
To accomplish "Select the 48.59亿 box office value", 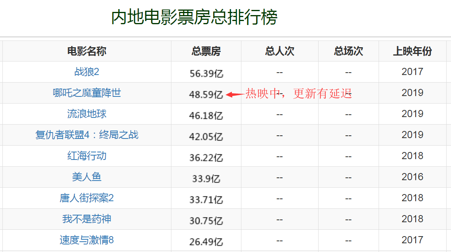I will [x=206, y=94].
